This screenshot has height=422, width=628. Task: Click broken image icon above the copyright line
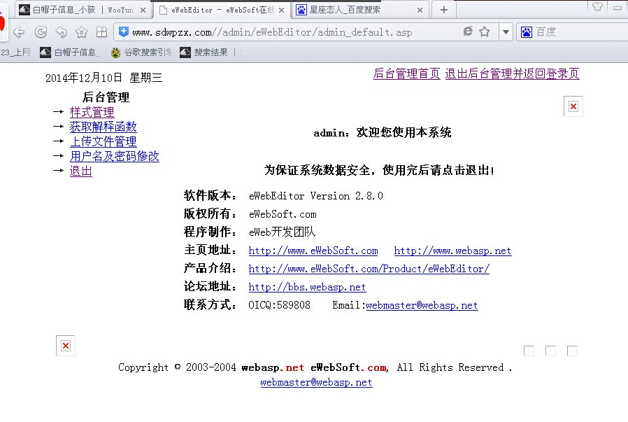pyautogui.click(x=66, y=346)
